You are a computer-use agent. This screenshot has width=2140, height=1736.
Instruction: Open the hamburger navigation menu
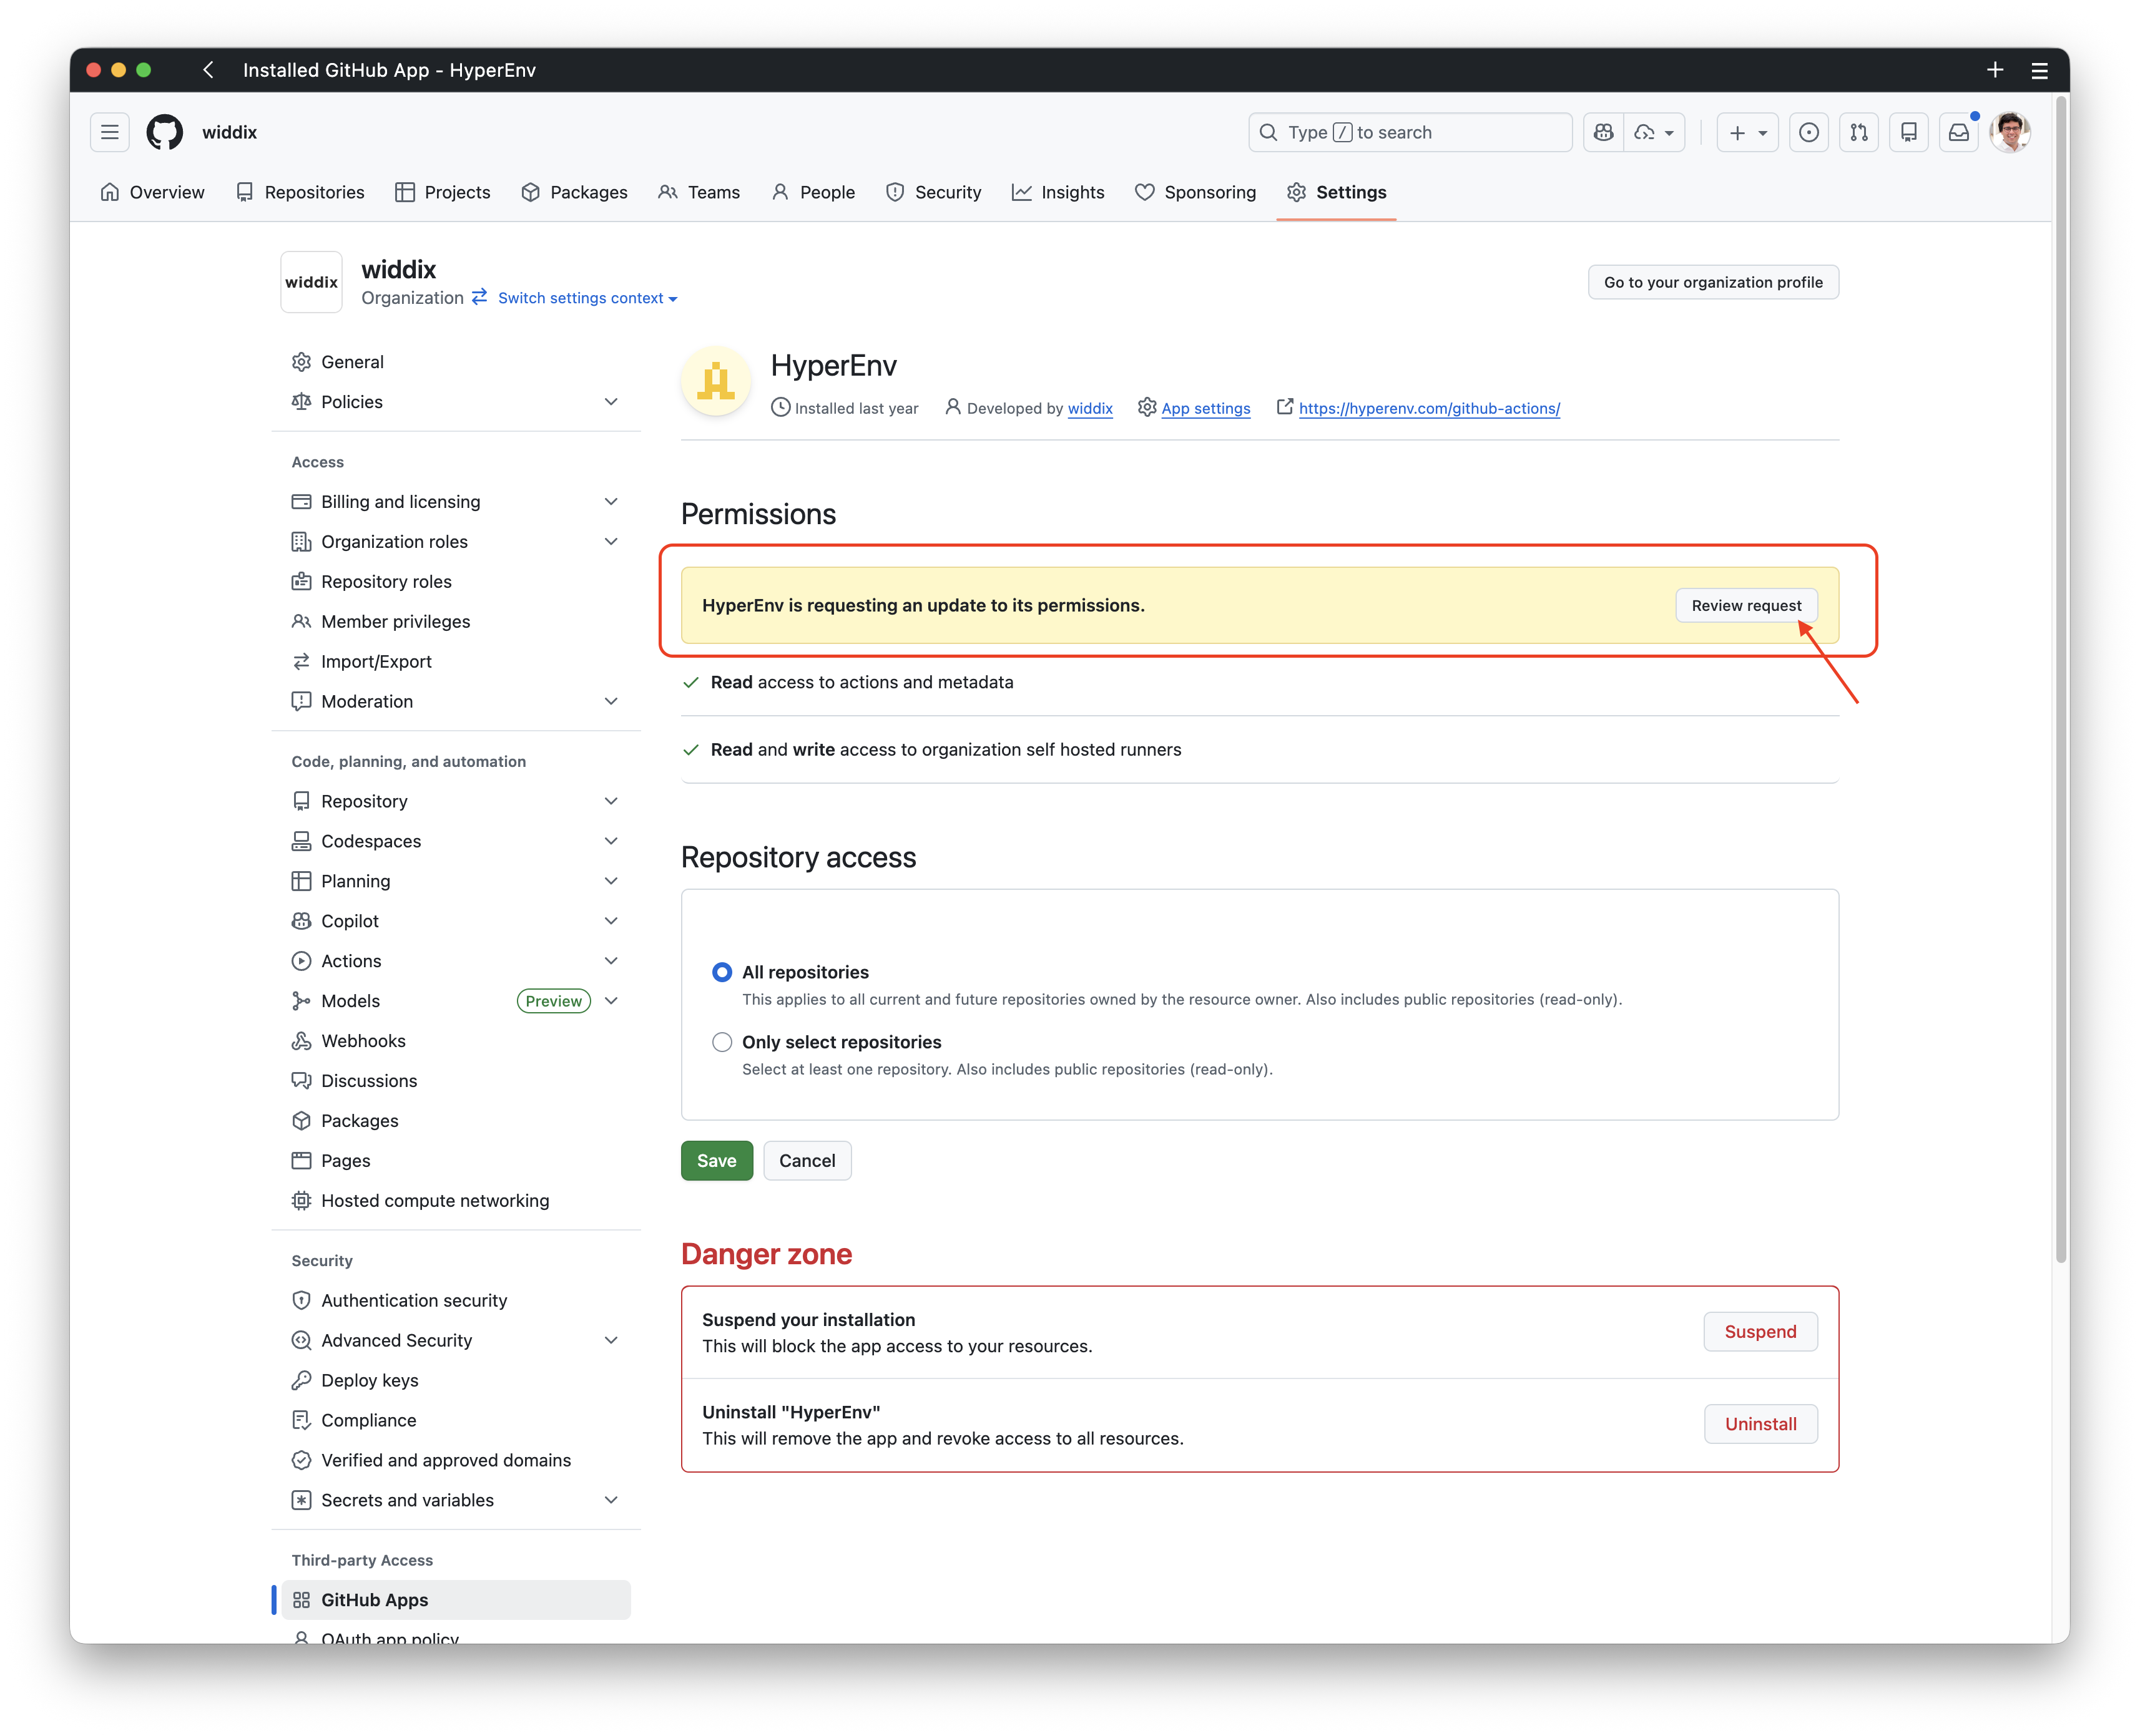110,132
